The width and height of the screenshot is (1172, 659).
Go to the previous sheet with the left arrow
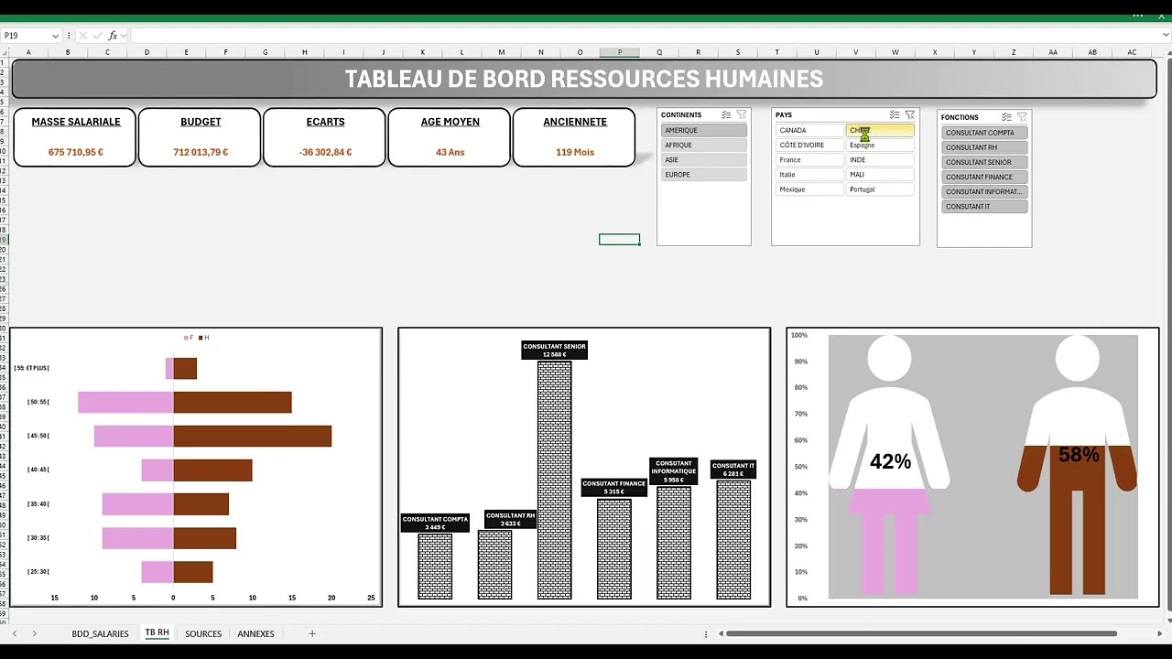15,633
